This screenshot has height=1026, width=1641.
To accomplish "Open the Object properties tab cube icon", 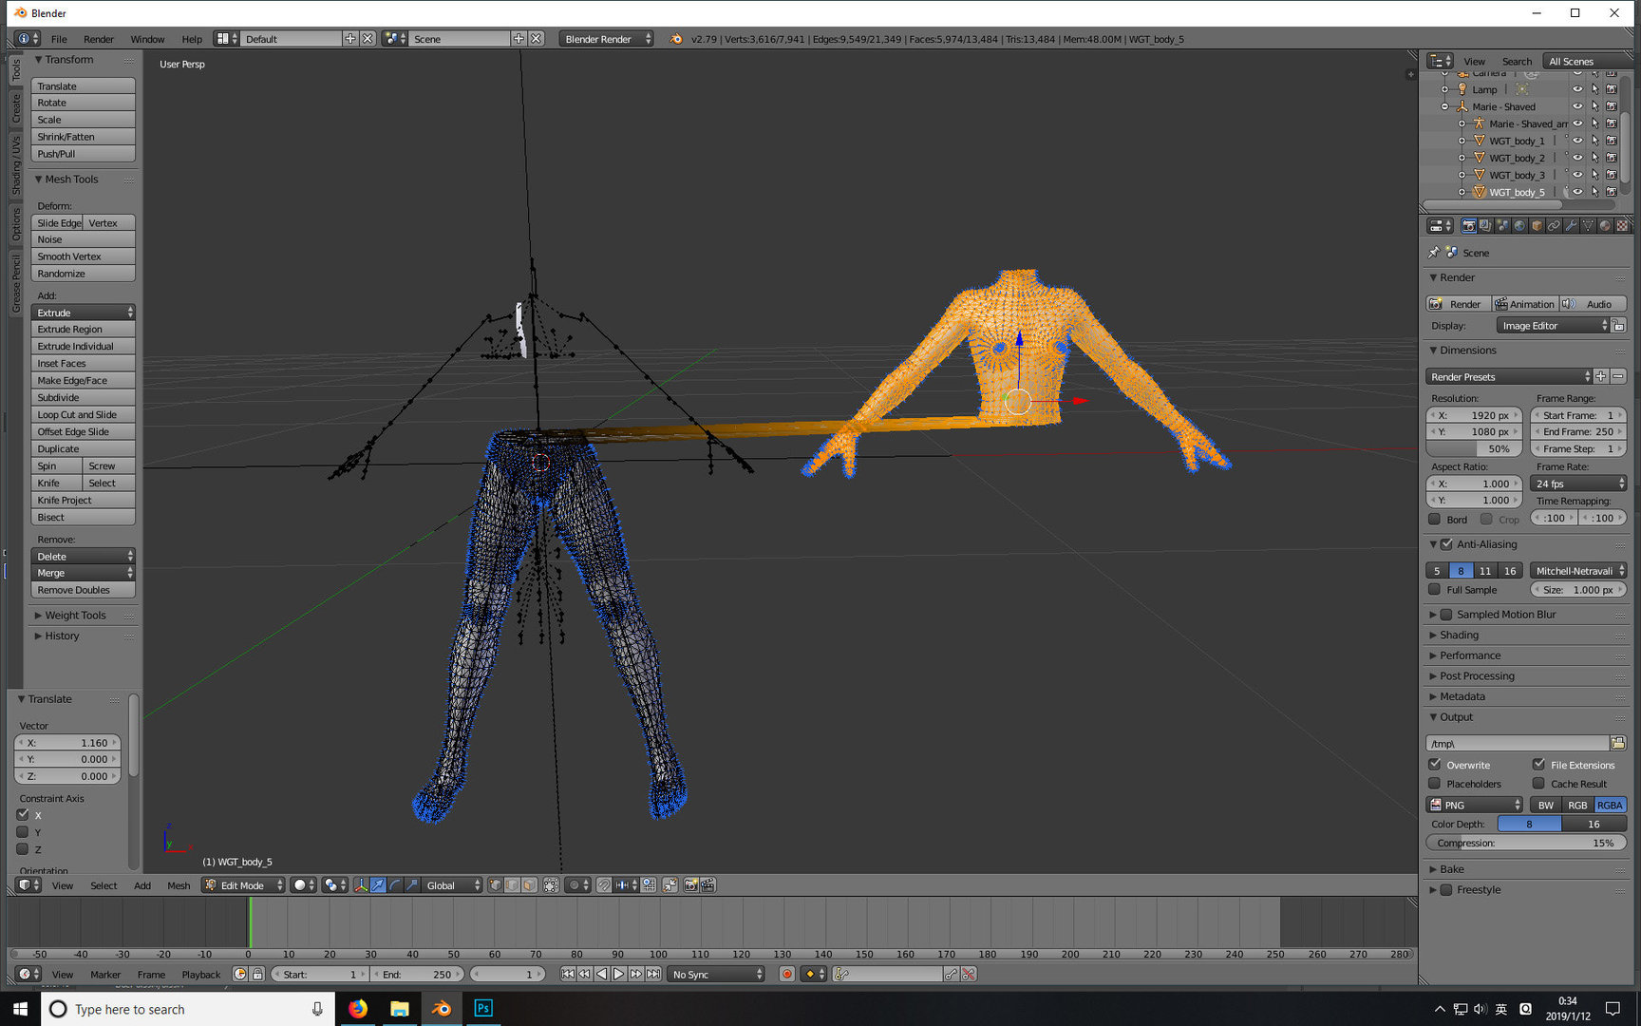I will pyautogui.click(x=1537, y=226).
